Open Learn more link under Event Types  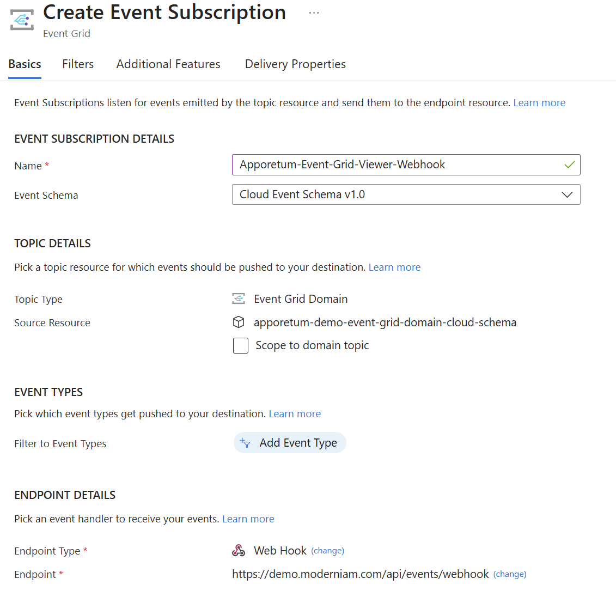(x=295, y=413)
